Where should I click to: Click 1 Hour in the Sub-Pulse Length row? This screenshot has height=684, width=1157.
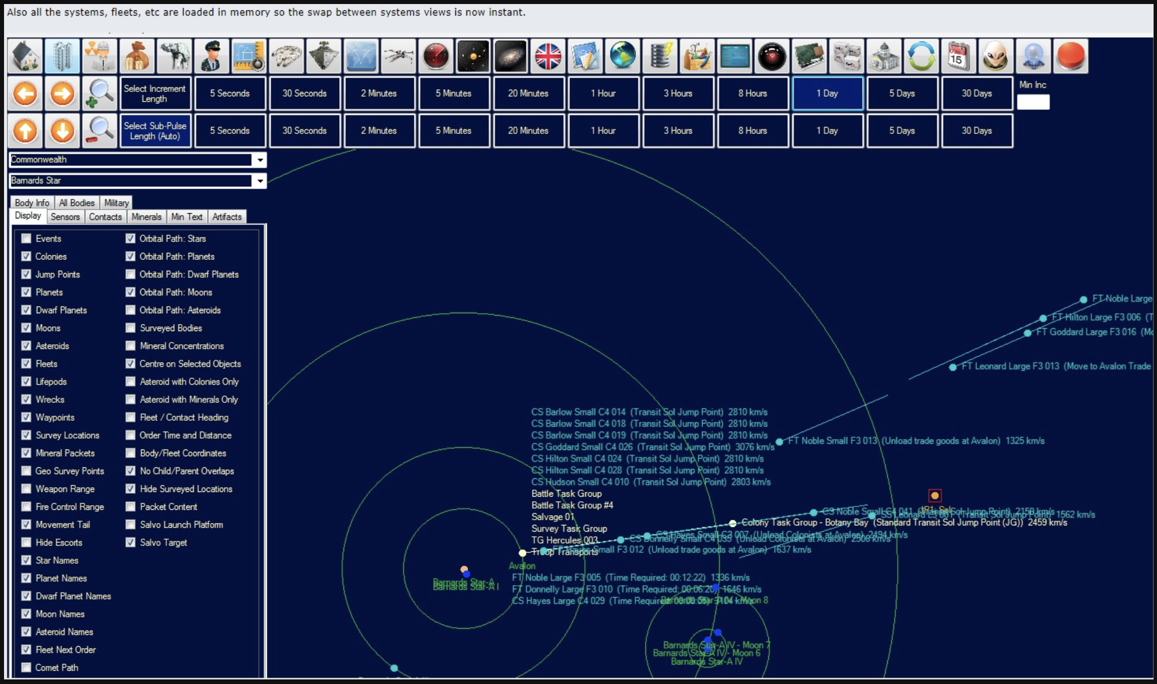(x=603, y=130)
